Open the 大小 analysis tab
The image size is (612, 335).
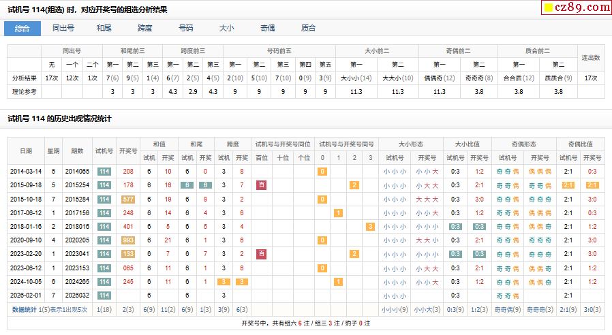tap(227, 29)
